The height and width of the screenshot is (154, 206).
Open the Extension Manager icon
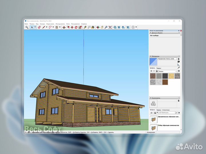pyautogui.click(x=128, y=27)
